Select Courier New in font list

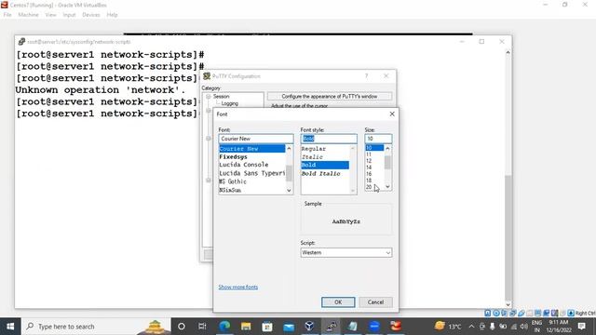pyautogui.click(x=251, y=149)
